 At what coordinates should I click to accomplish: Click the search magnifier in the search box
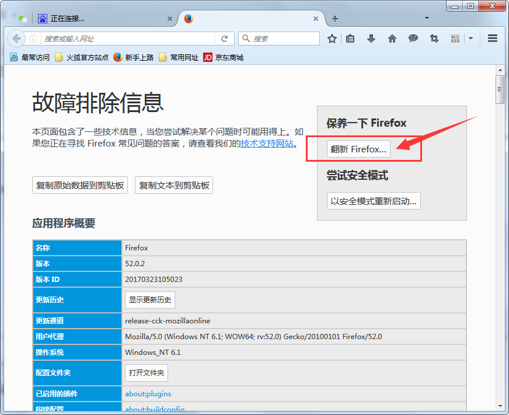[247, 39]
